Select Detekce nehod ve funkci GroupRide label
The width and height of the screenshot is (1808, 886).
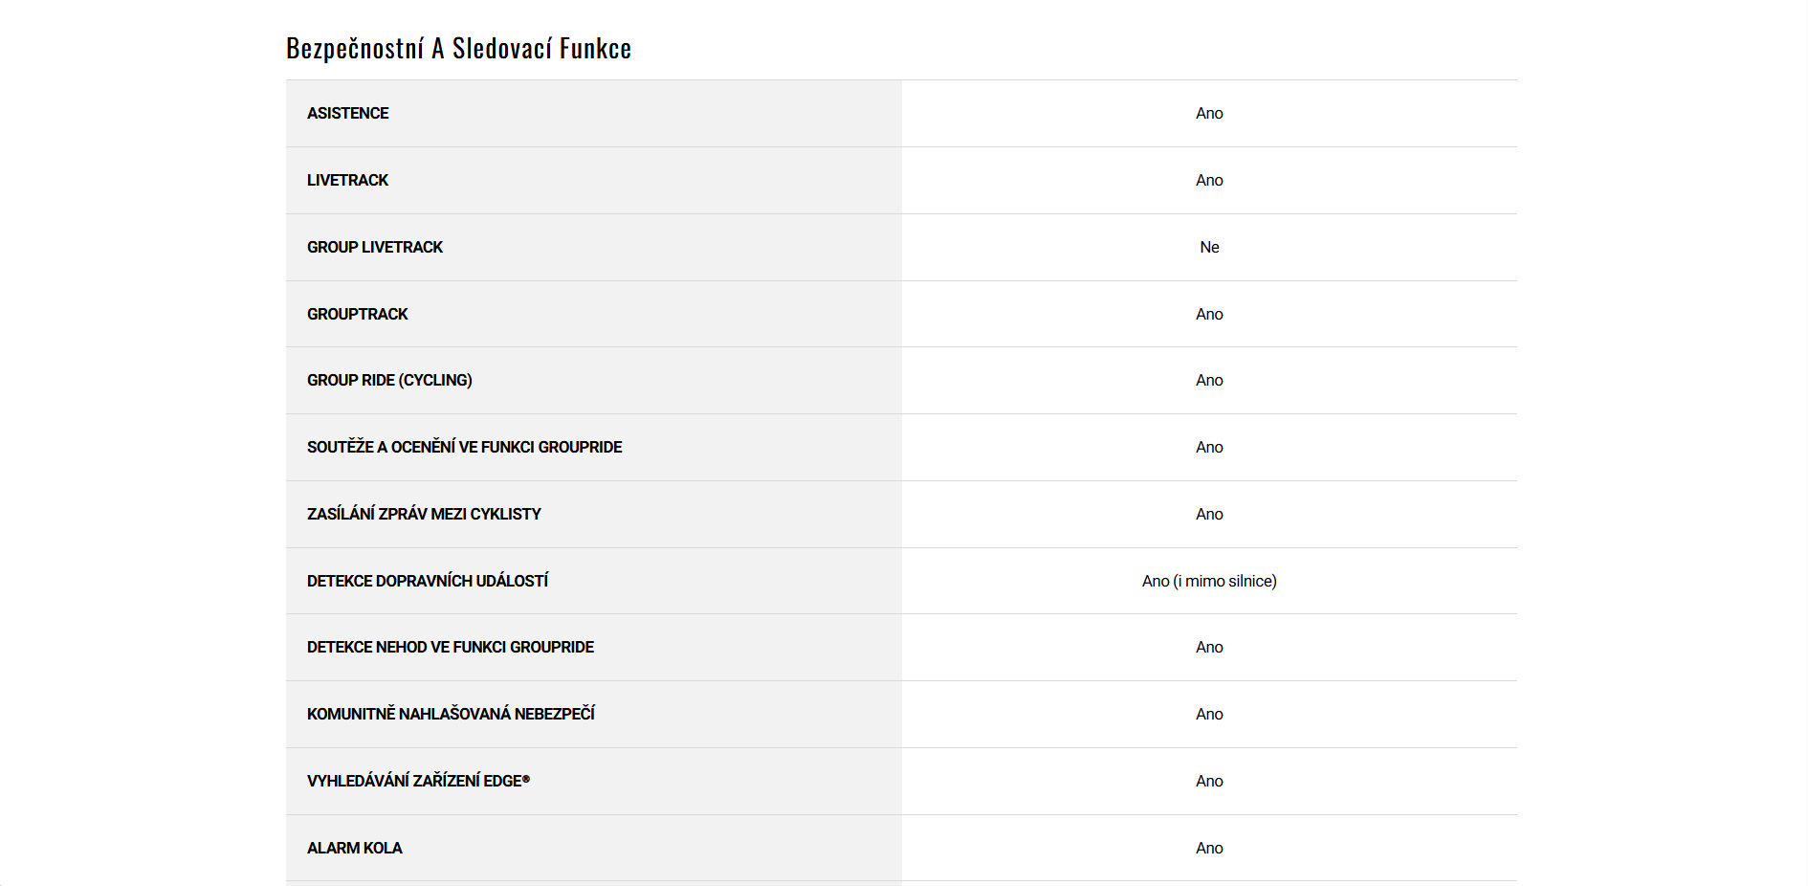(451, 647)
